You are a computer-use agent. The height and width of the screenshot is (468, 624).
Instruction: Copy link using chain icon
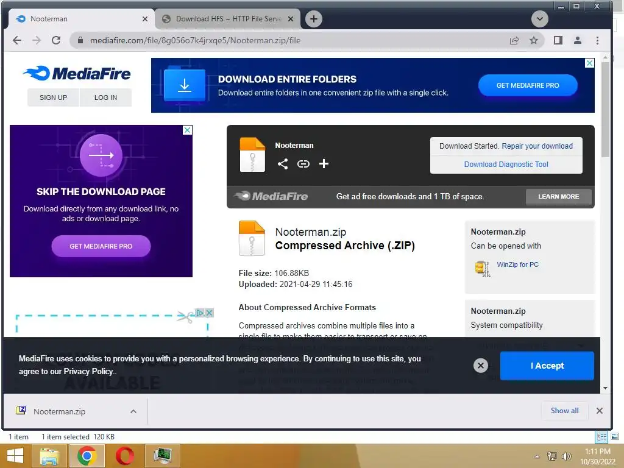[x=303, y=163]
